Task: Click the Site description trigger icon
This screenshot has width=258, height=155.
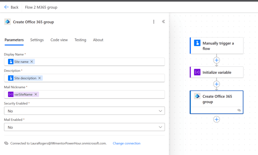Action: click(11, 78)
